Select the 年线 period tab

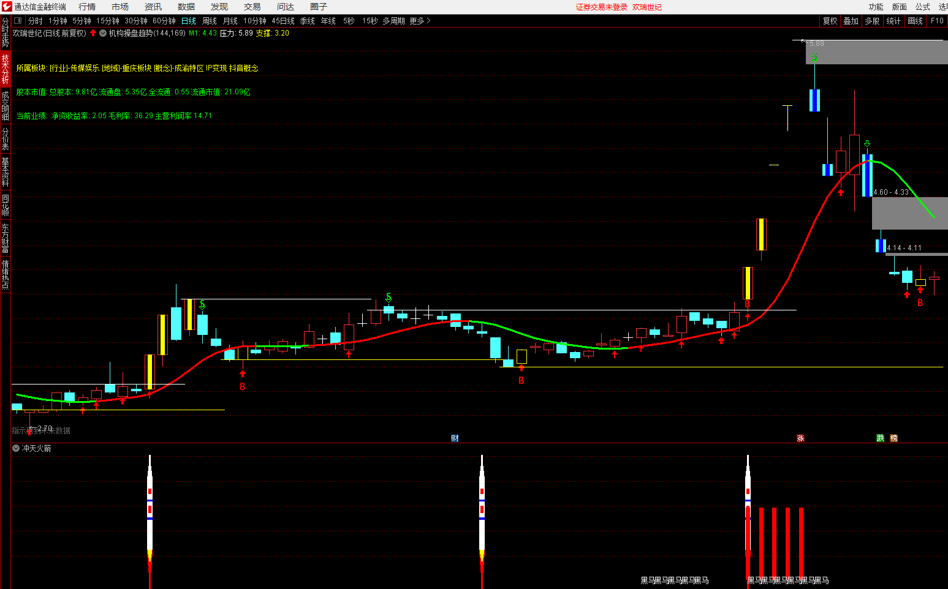click(x=328, y=21)
